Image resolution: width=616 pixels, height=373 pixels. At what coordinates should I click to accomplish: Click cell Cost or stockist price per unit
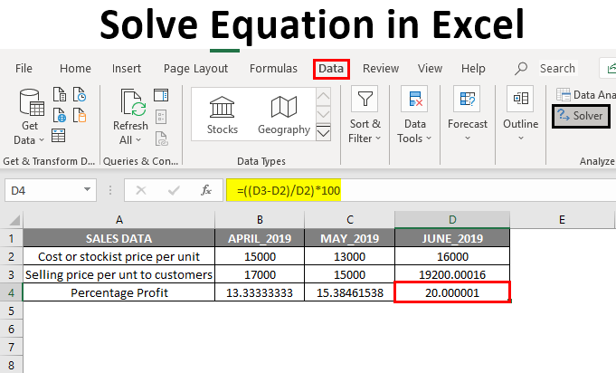[x=119, y=256]
